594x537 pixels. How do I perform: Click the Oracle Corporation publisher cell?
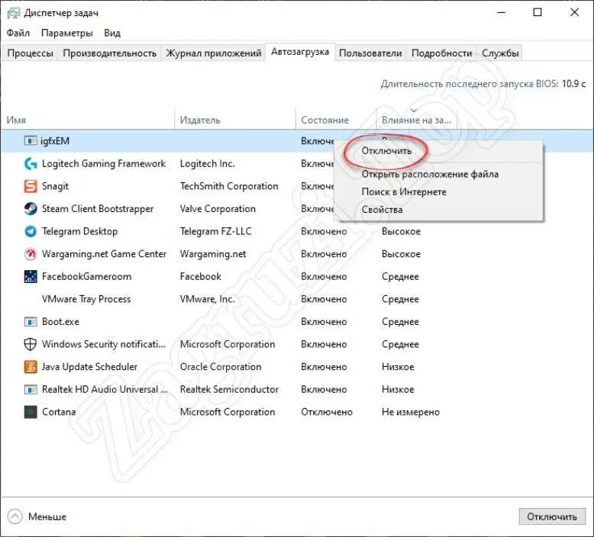point(221,367)
